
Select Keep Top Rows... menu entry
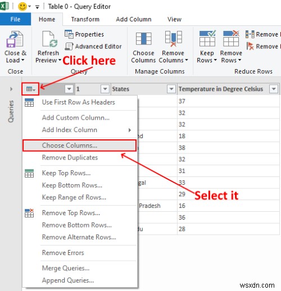coord(80,173)
